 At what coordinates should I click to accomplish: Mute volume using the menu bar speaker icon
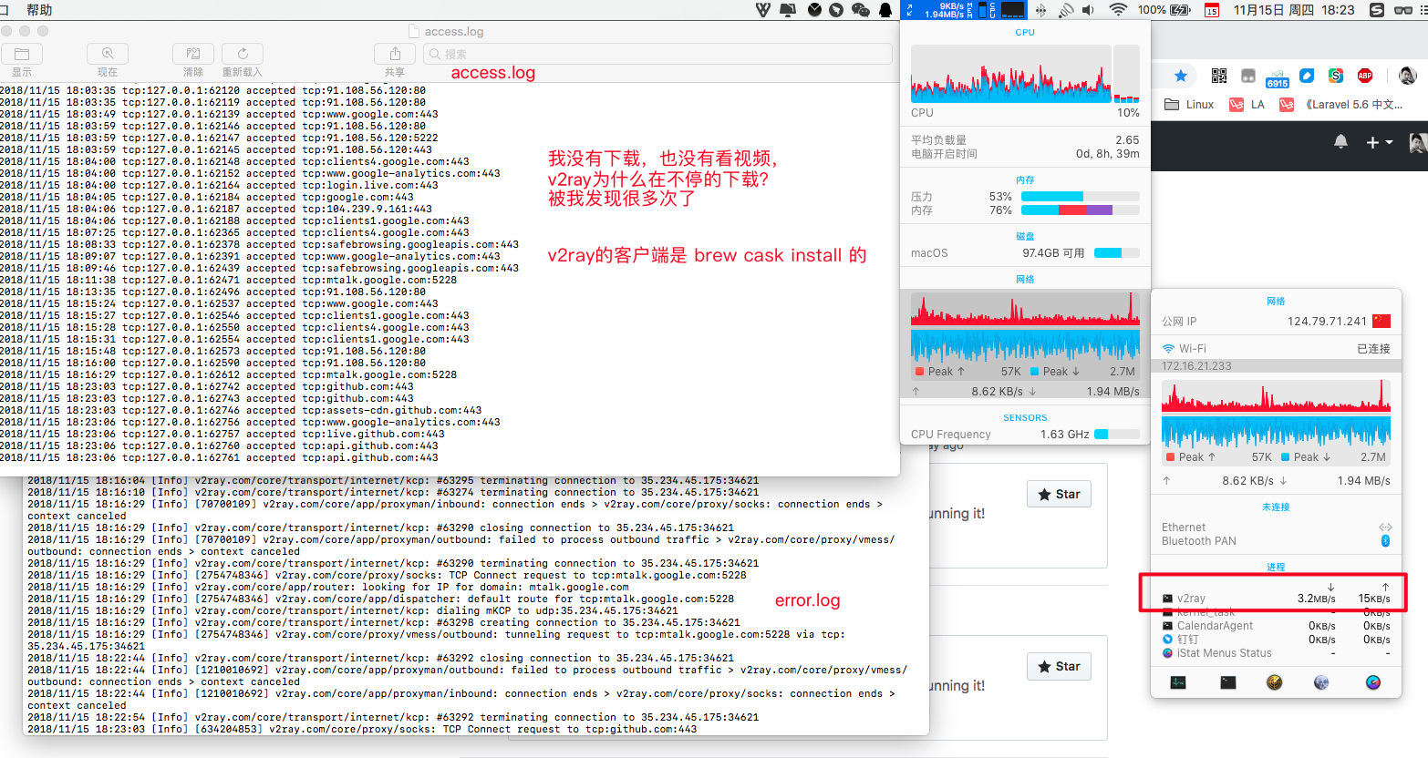(x=1088, y=10)
